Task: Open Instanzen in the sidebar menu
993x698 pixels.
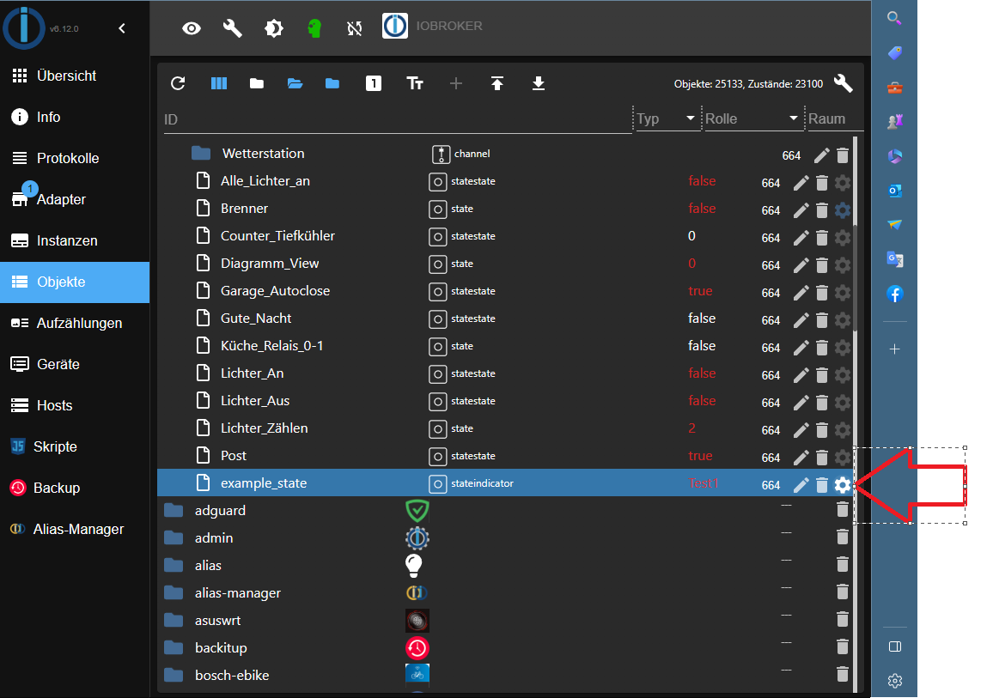Action: click(x=67, y=240)
